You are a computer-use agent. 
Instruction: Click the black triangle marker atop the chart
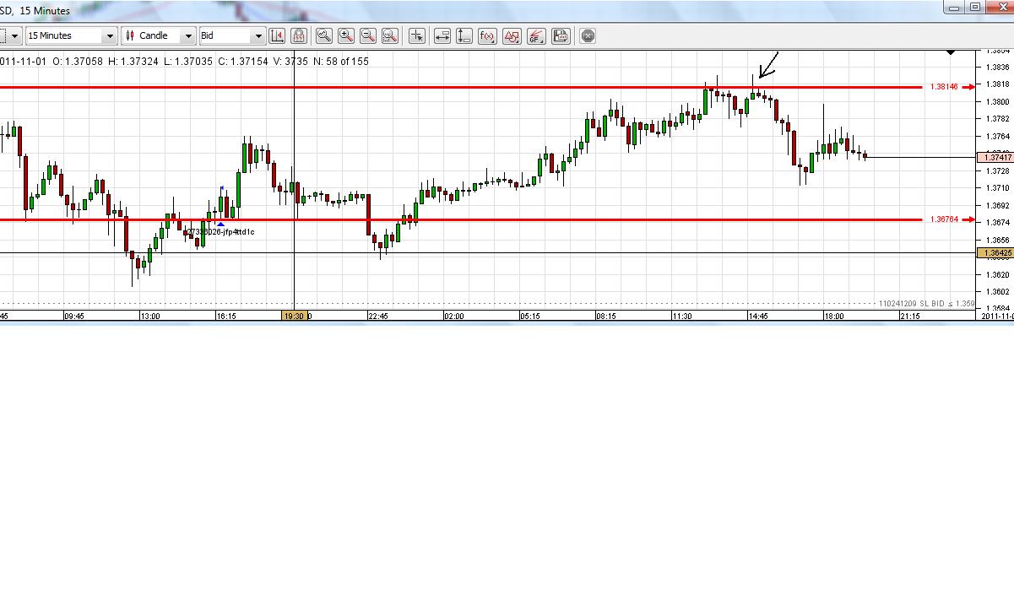pos(951,52)
